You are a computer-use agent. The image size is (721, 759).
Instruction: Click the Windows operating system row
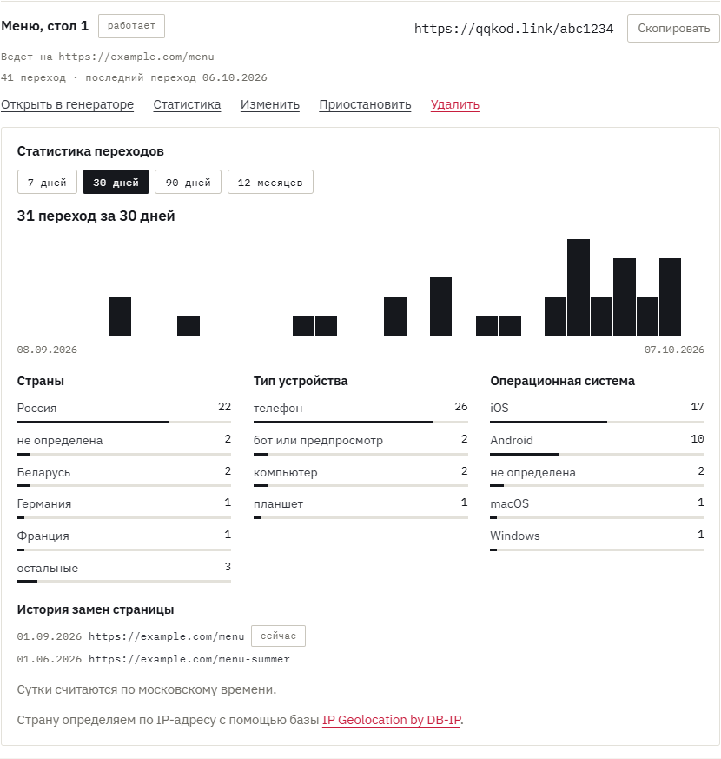597,540
